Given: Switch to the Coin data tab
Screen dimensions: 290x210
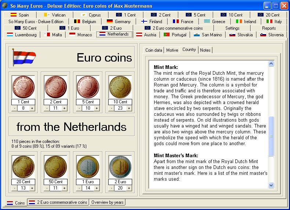Looking at the screenshot, I should [153, 50].
